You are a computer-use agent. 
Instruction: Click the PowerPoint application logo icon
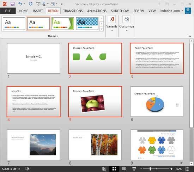[5, 4]
